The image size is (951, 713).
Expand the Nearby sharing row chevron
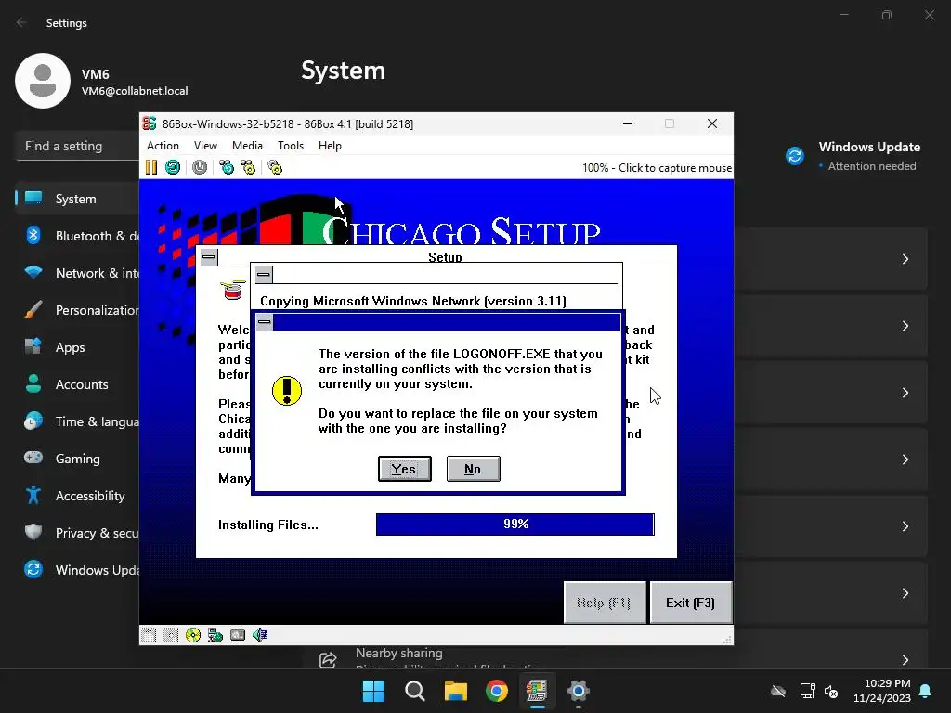905,660
